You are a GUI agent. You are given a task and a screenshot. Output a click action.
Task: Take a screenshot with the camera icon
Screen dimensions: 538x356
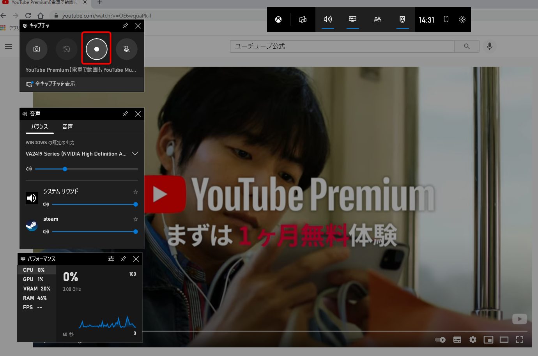tap(37, 49)
